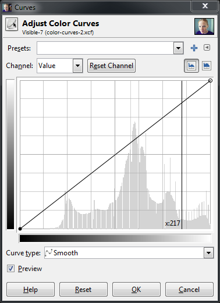This screenshot has height=303, width=220.
Task: Open the Channel Value dropdown
Action: [x=60, y=66]
